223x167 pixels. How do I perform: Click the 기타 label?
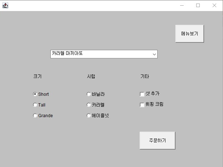coord(145,76)
